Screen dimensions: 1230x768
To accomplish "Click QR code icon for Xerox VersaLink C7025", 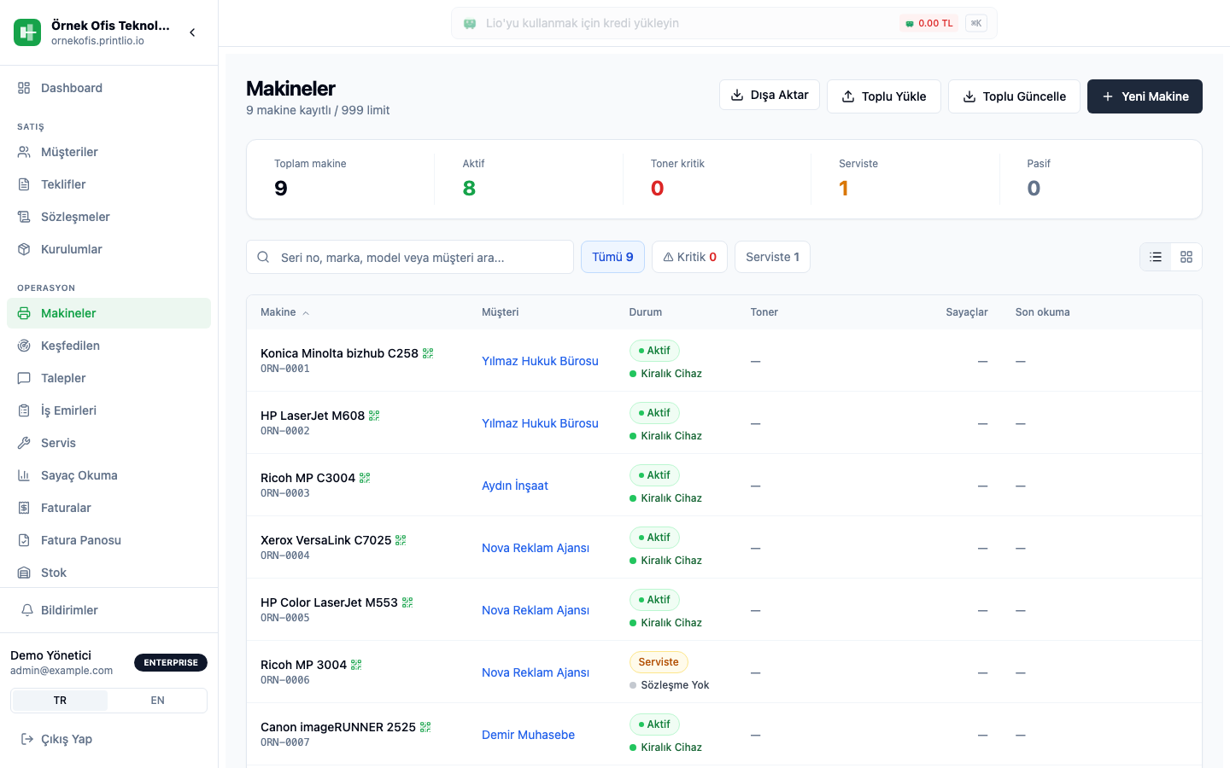I will (x=401, y=540).
